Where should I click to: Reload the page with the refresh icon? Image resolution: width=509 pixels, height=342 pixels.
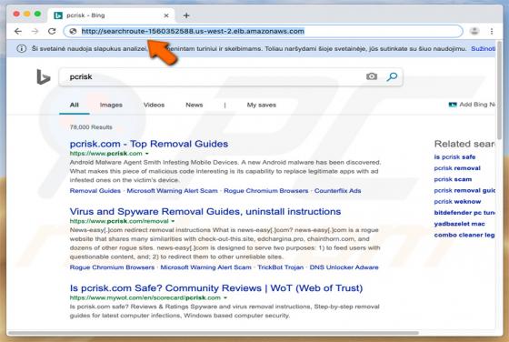click(52, 31)
